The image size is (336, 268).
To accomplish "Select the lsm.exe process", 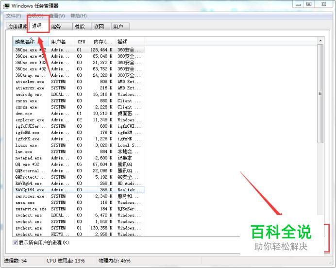I will tap(79, 151).
